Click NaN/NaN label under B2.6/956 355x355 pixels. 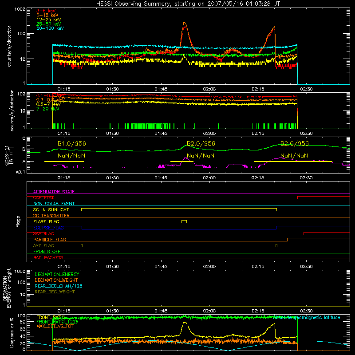294,156
